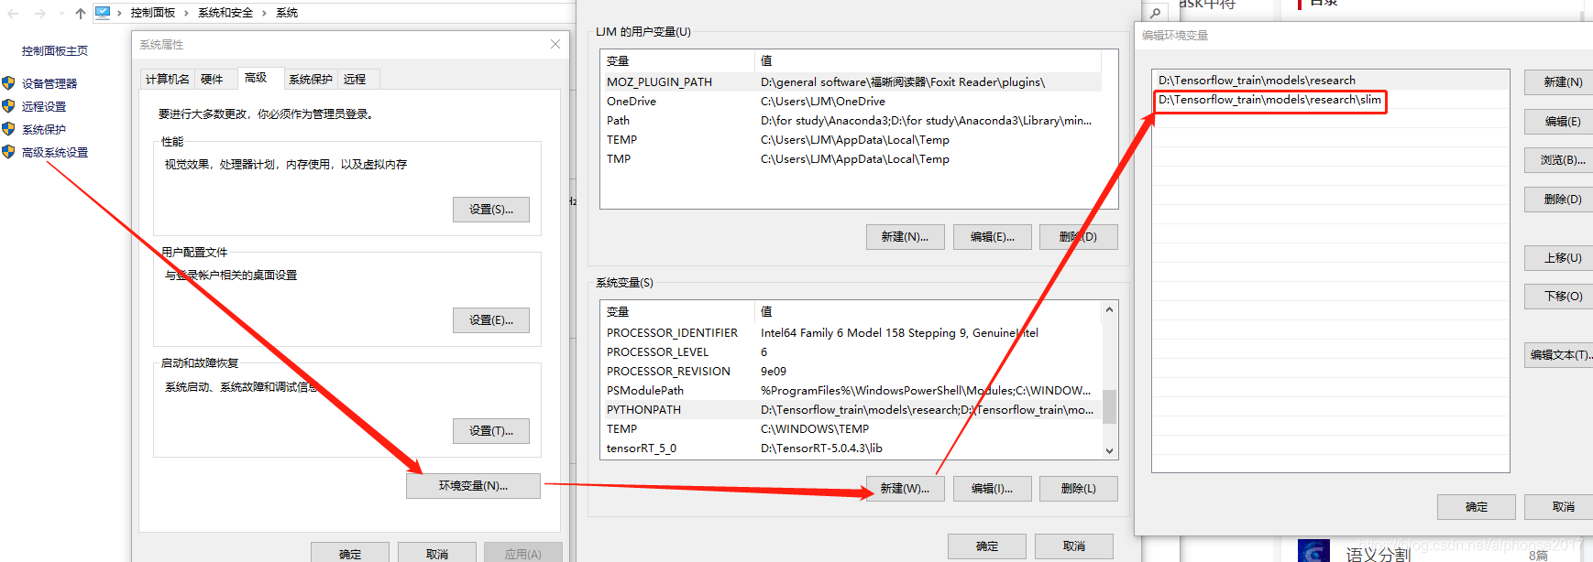This screenshot has height=562, width=1593.
Task: Click 编辑(I) under system variables
Action: click(x=992, y=489)
